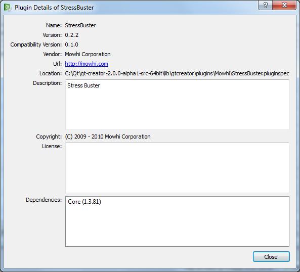Click the Qt Creator icon in title bar
Viewport: 300px width, 272px height.
pos(8,8)
